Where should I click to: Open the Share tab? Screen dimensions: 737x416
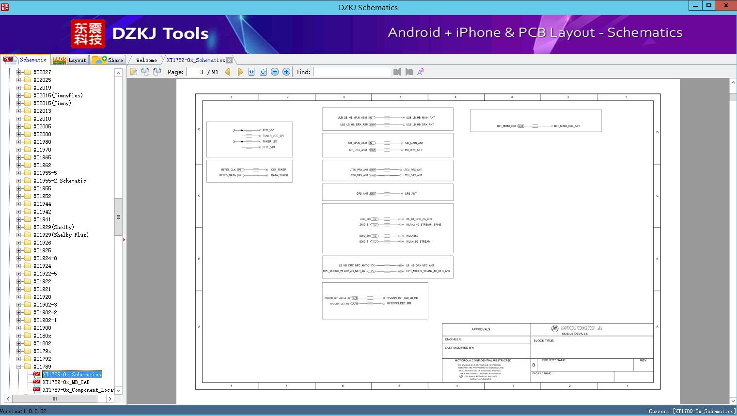(108, 60)
